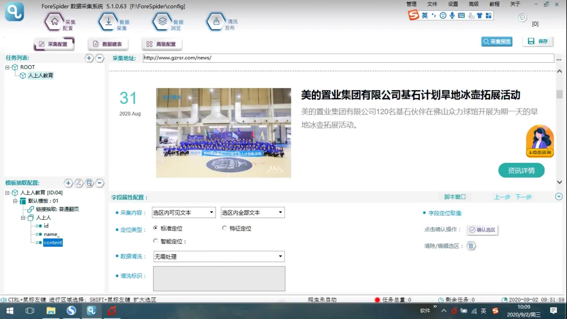
Task: Open the 设置 menu
Action: pyautogui.click(x=453, y=4)
